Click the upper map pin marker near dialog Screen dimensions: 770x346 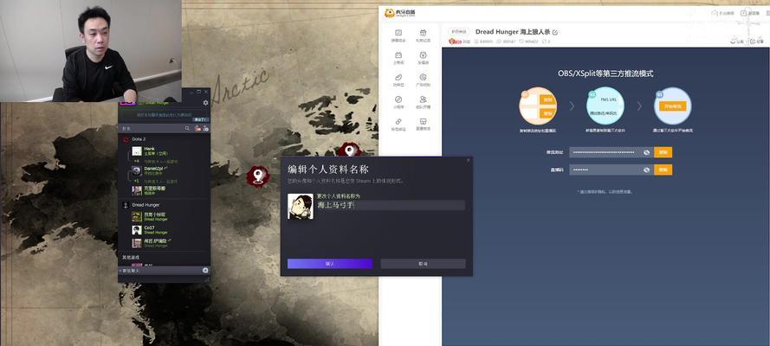tap(350, 150)
